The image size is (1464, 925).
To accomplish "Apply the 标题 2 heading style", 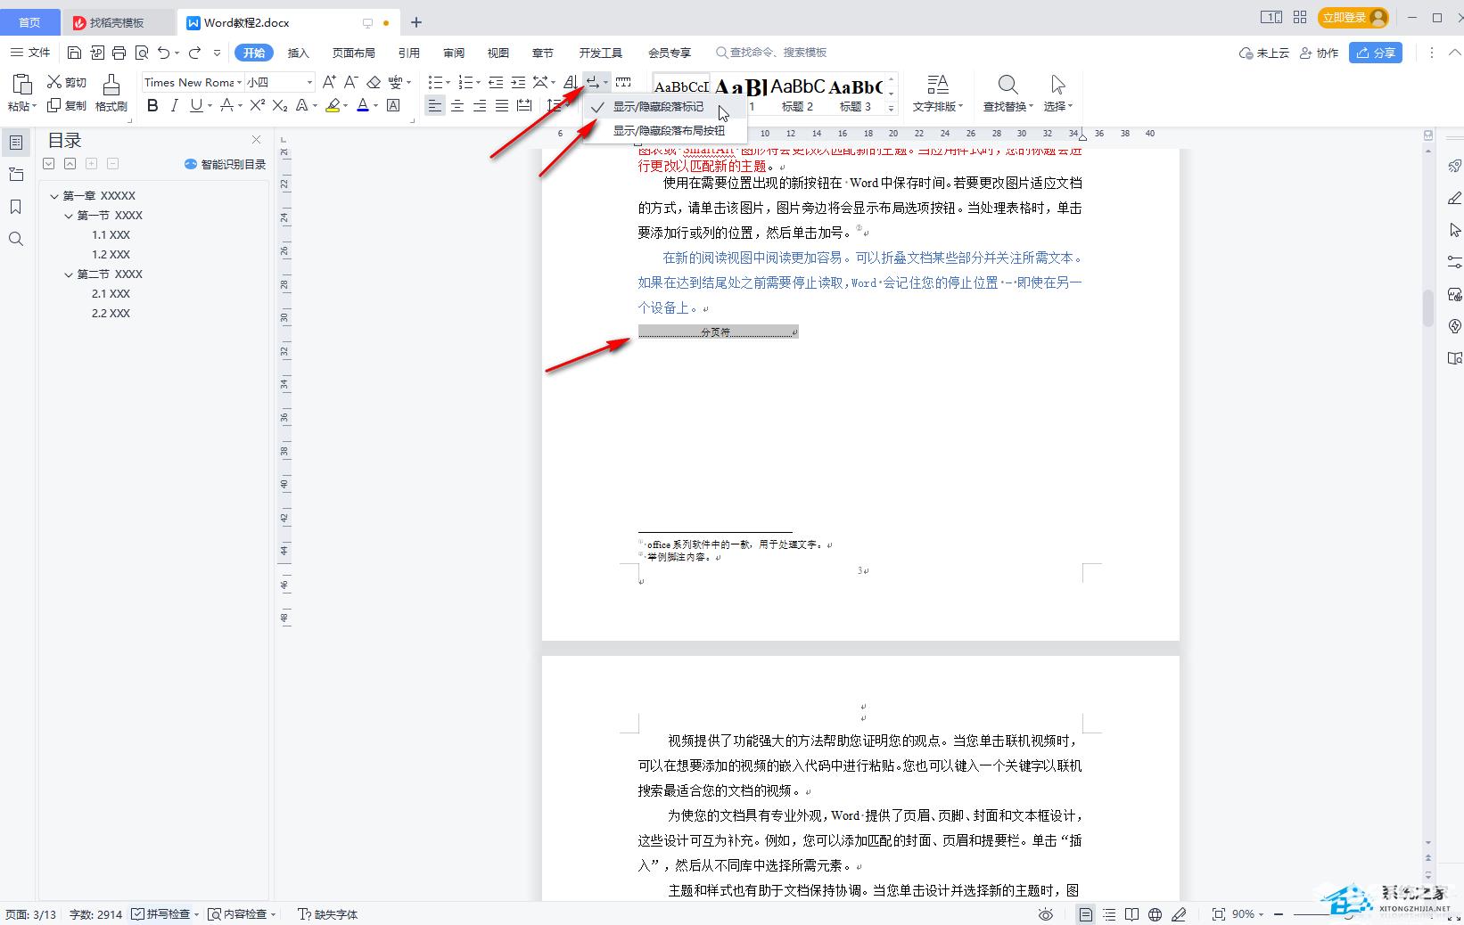I will 798,94.
